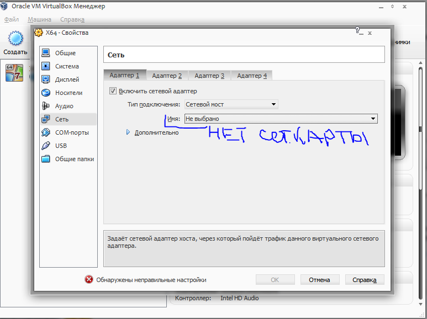Click the Создать new VM icon
The width and height of the screenshot is (427, 319).
pos(15,38)
